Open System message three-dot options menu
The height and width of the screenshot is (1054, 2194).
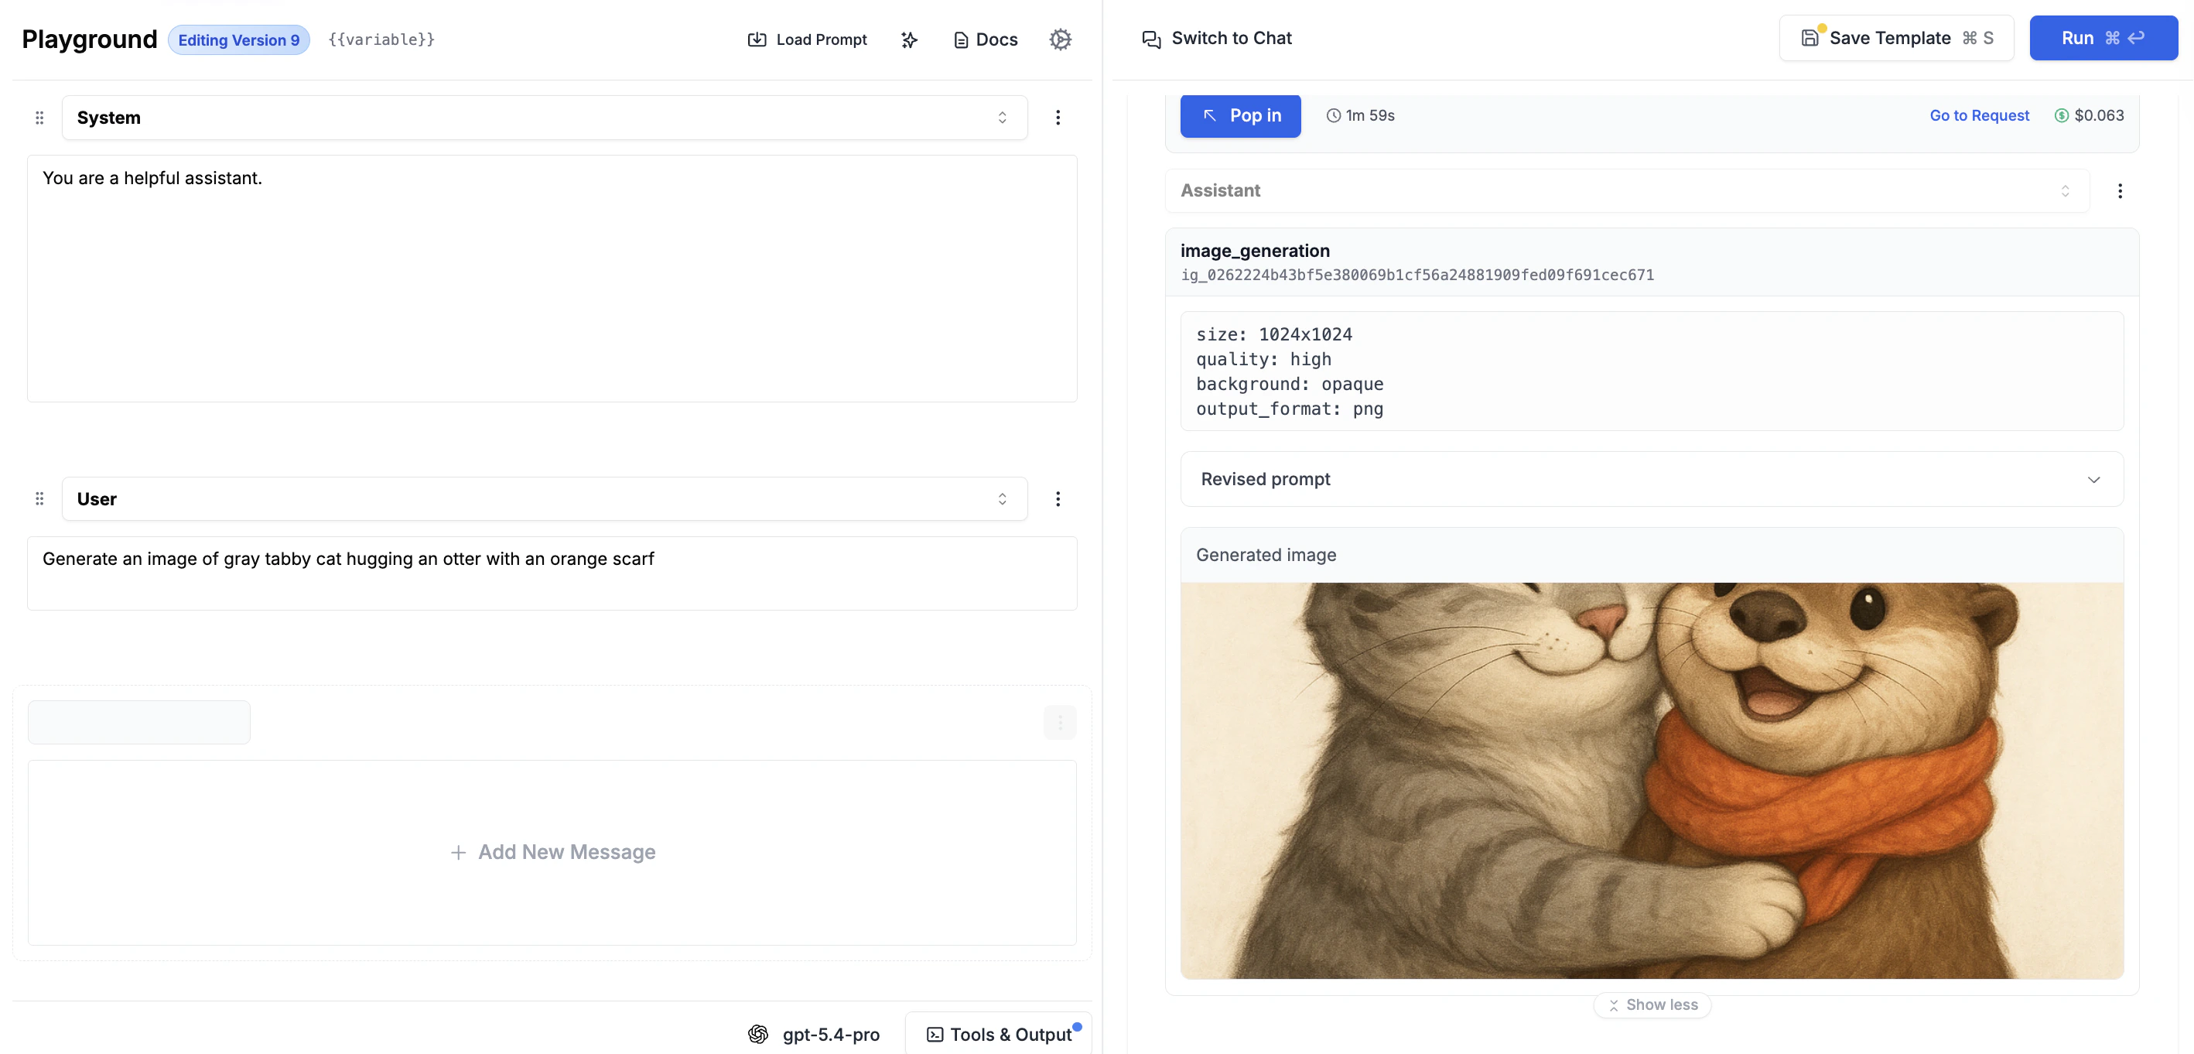(x=1058, y=118)
